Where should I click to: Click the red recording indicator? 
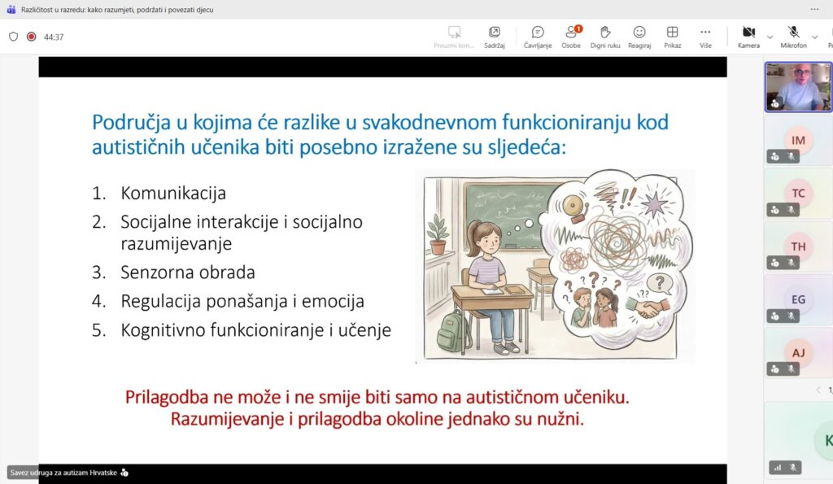point(32,37)
